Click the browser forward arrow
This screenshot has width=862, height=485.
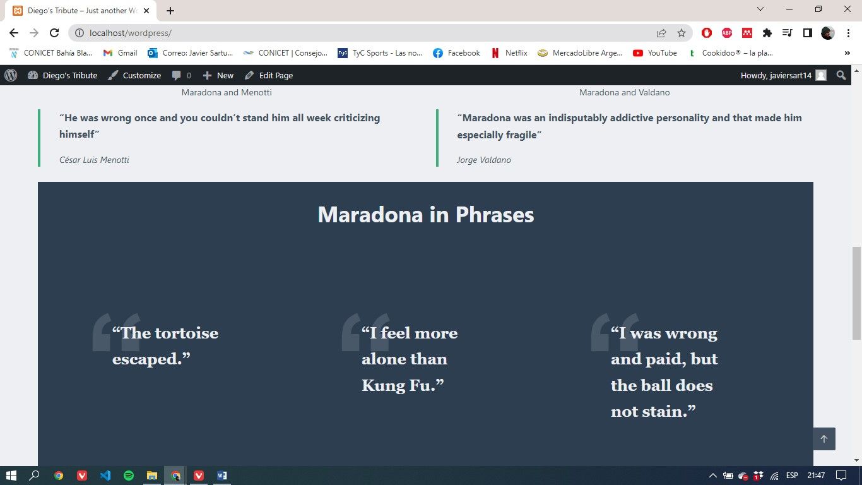[34, 33]
